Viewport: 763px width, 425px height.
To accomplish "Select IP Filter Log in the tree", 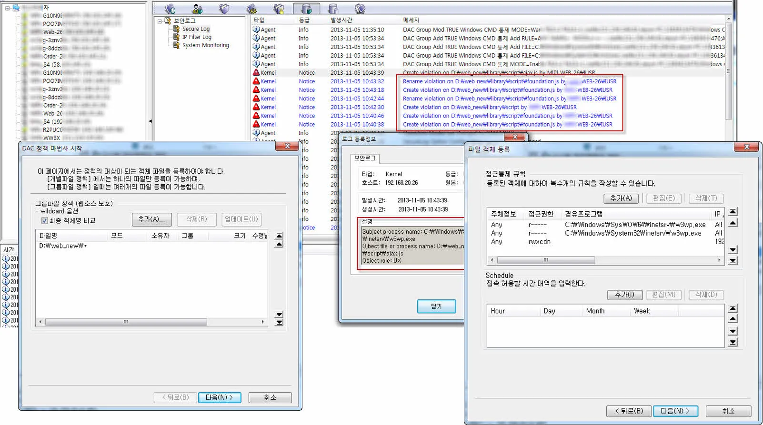I will click(196, 37).
